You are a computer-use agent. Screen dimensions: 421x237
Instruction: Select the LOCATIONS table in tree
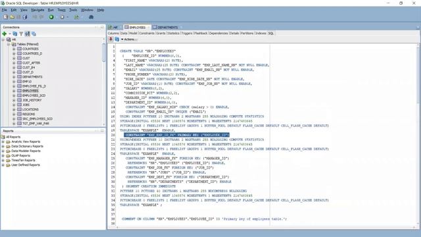point(30,110)
